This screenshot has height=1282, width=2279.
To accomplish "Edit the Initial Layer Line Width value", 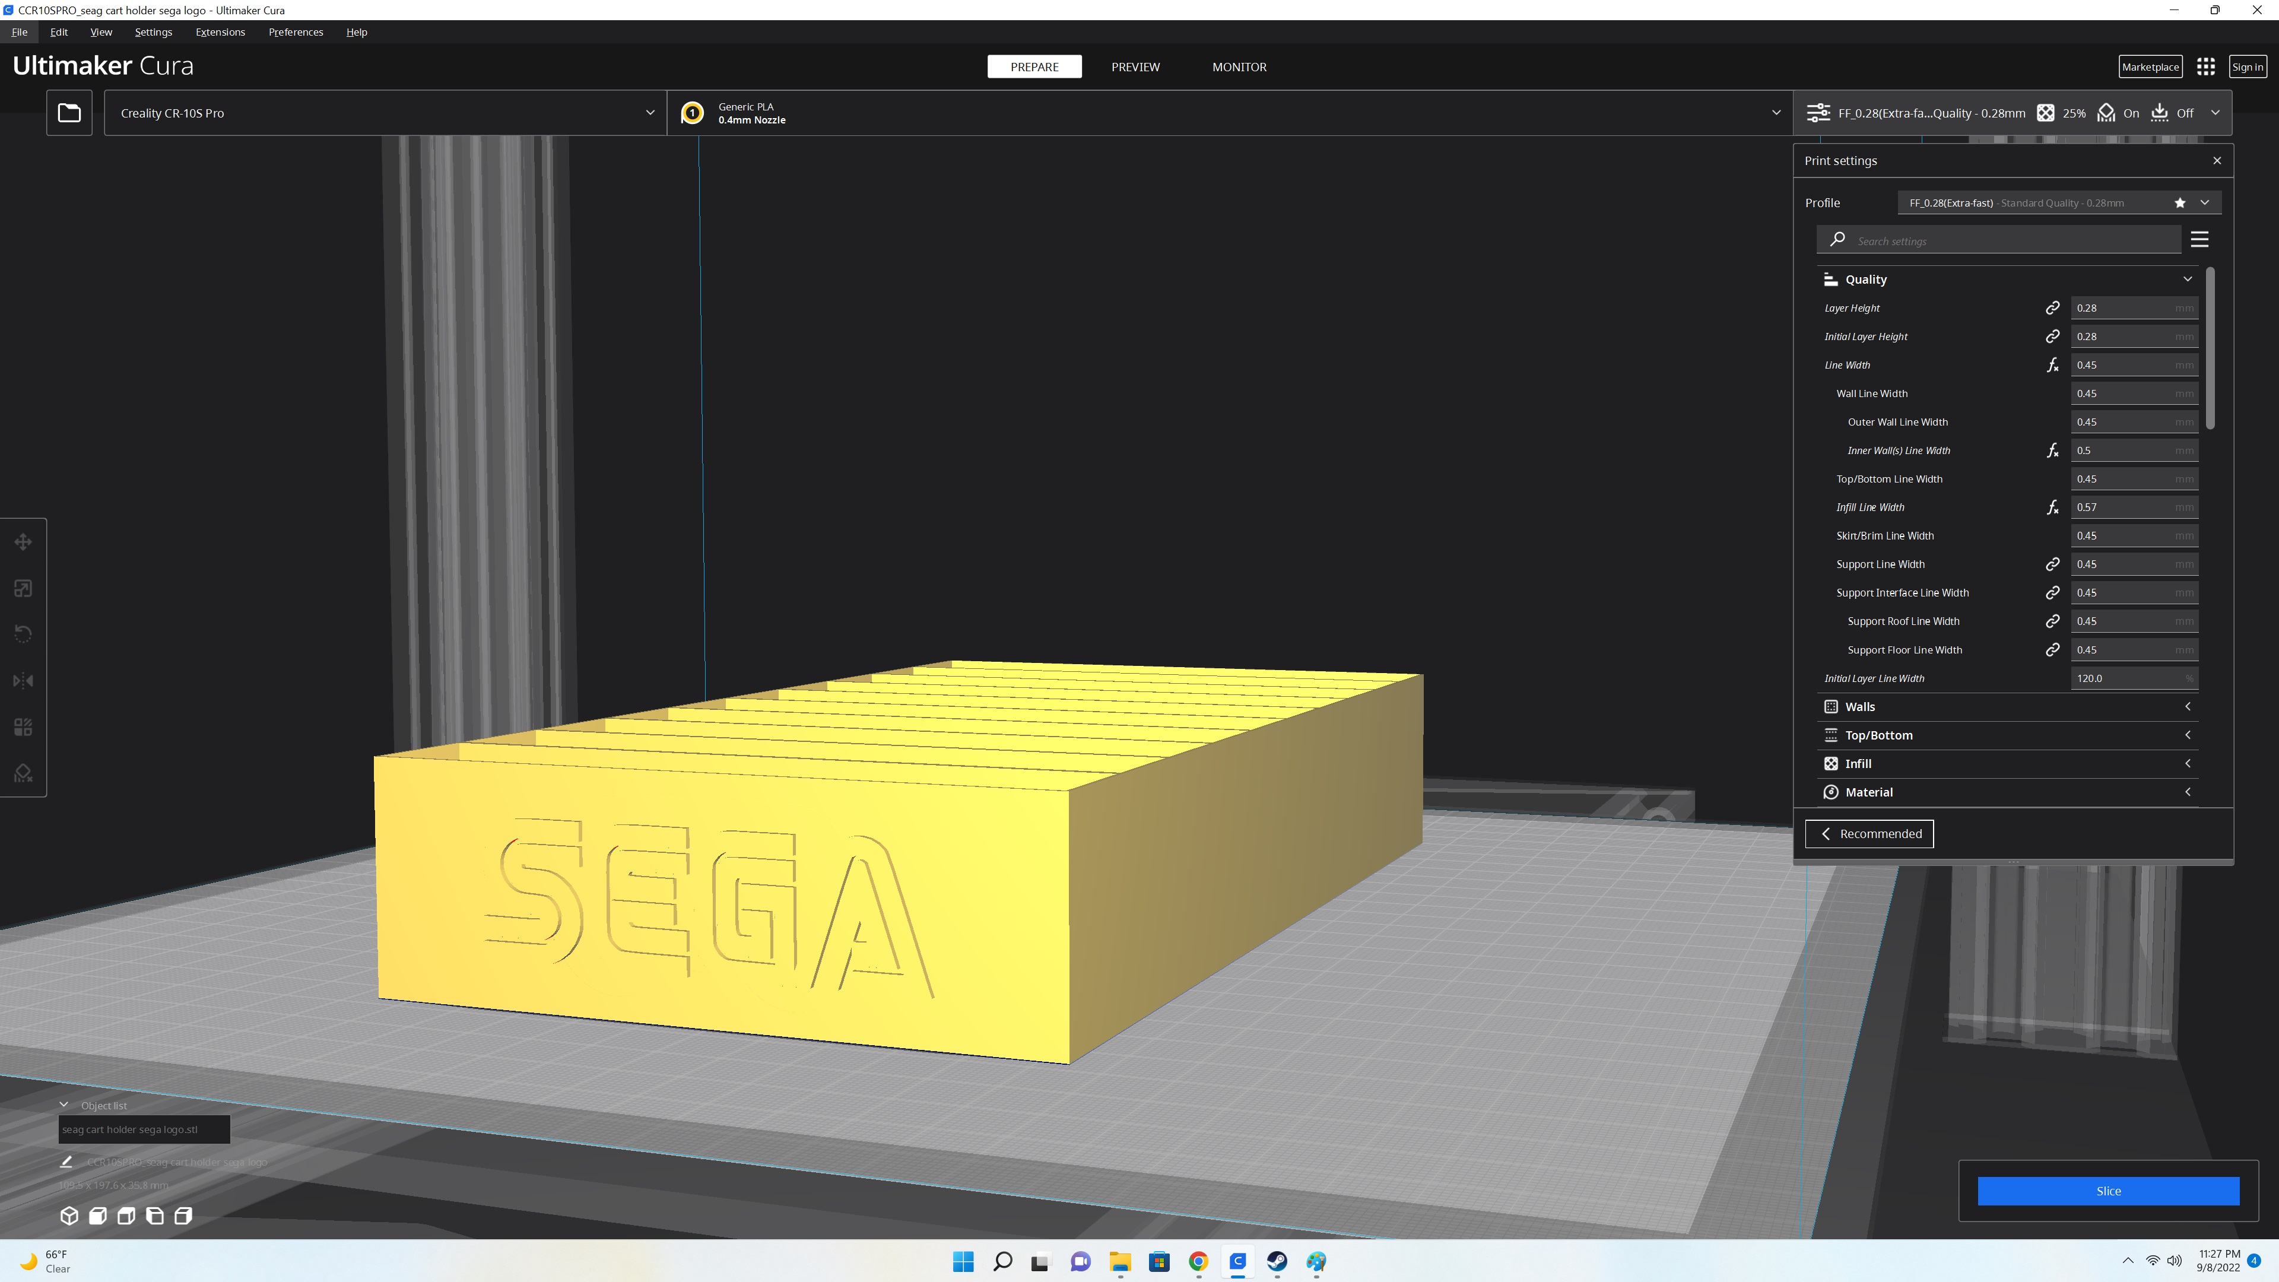I will click(2134, 678).
